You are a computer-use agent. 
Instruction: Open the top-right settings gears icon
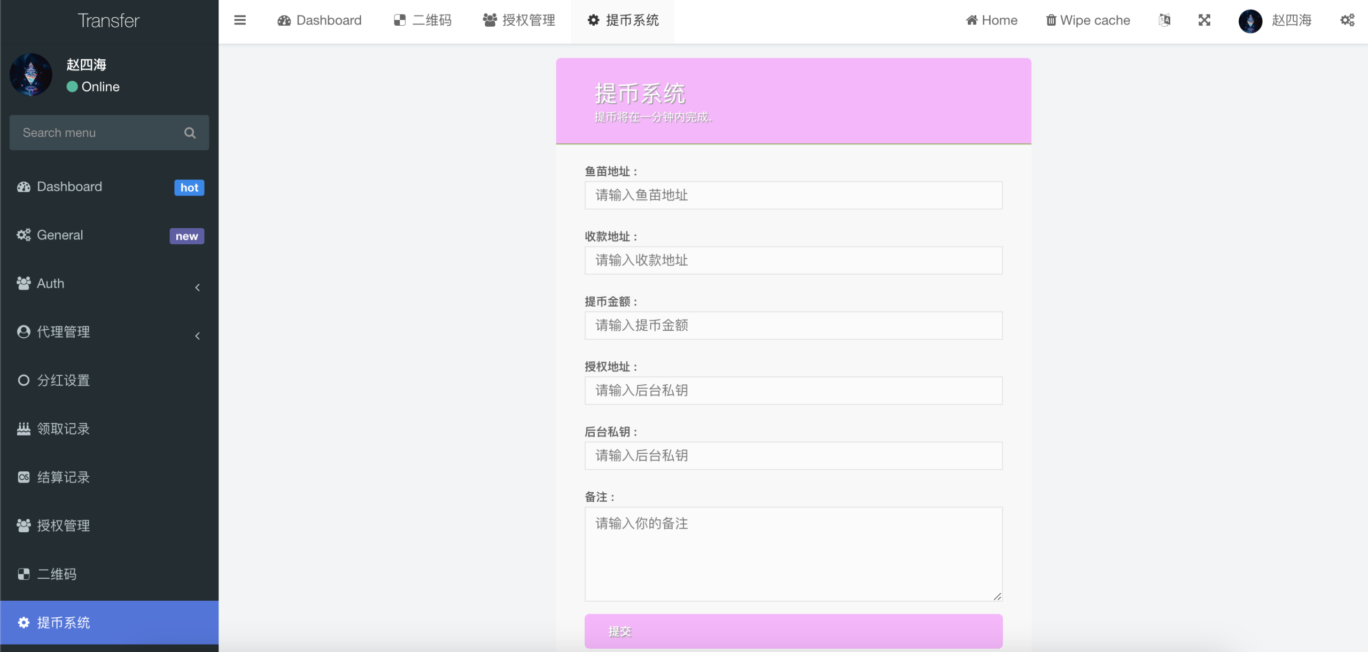point(1347,20)
